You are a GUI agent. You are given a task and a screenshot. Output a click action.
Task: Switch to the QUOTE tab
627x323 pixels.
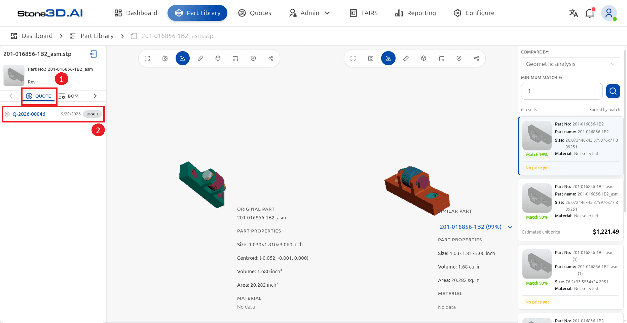(x=39, y=96)
